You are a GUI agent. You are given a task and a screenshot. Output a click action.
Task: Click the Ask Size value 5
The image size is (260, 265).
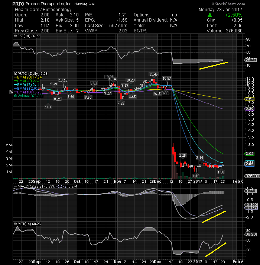coord(77,20)
